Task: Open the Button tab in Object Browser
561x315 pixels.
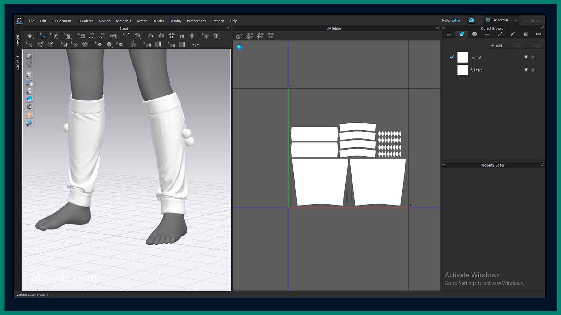Action: pyautogui.click(x=474, y=34)
